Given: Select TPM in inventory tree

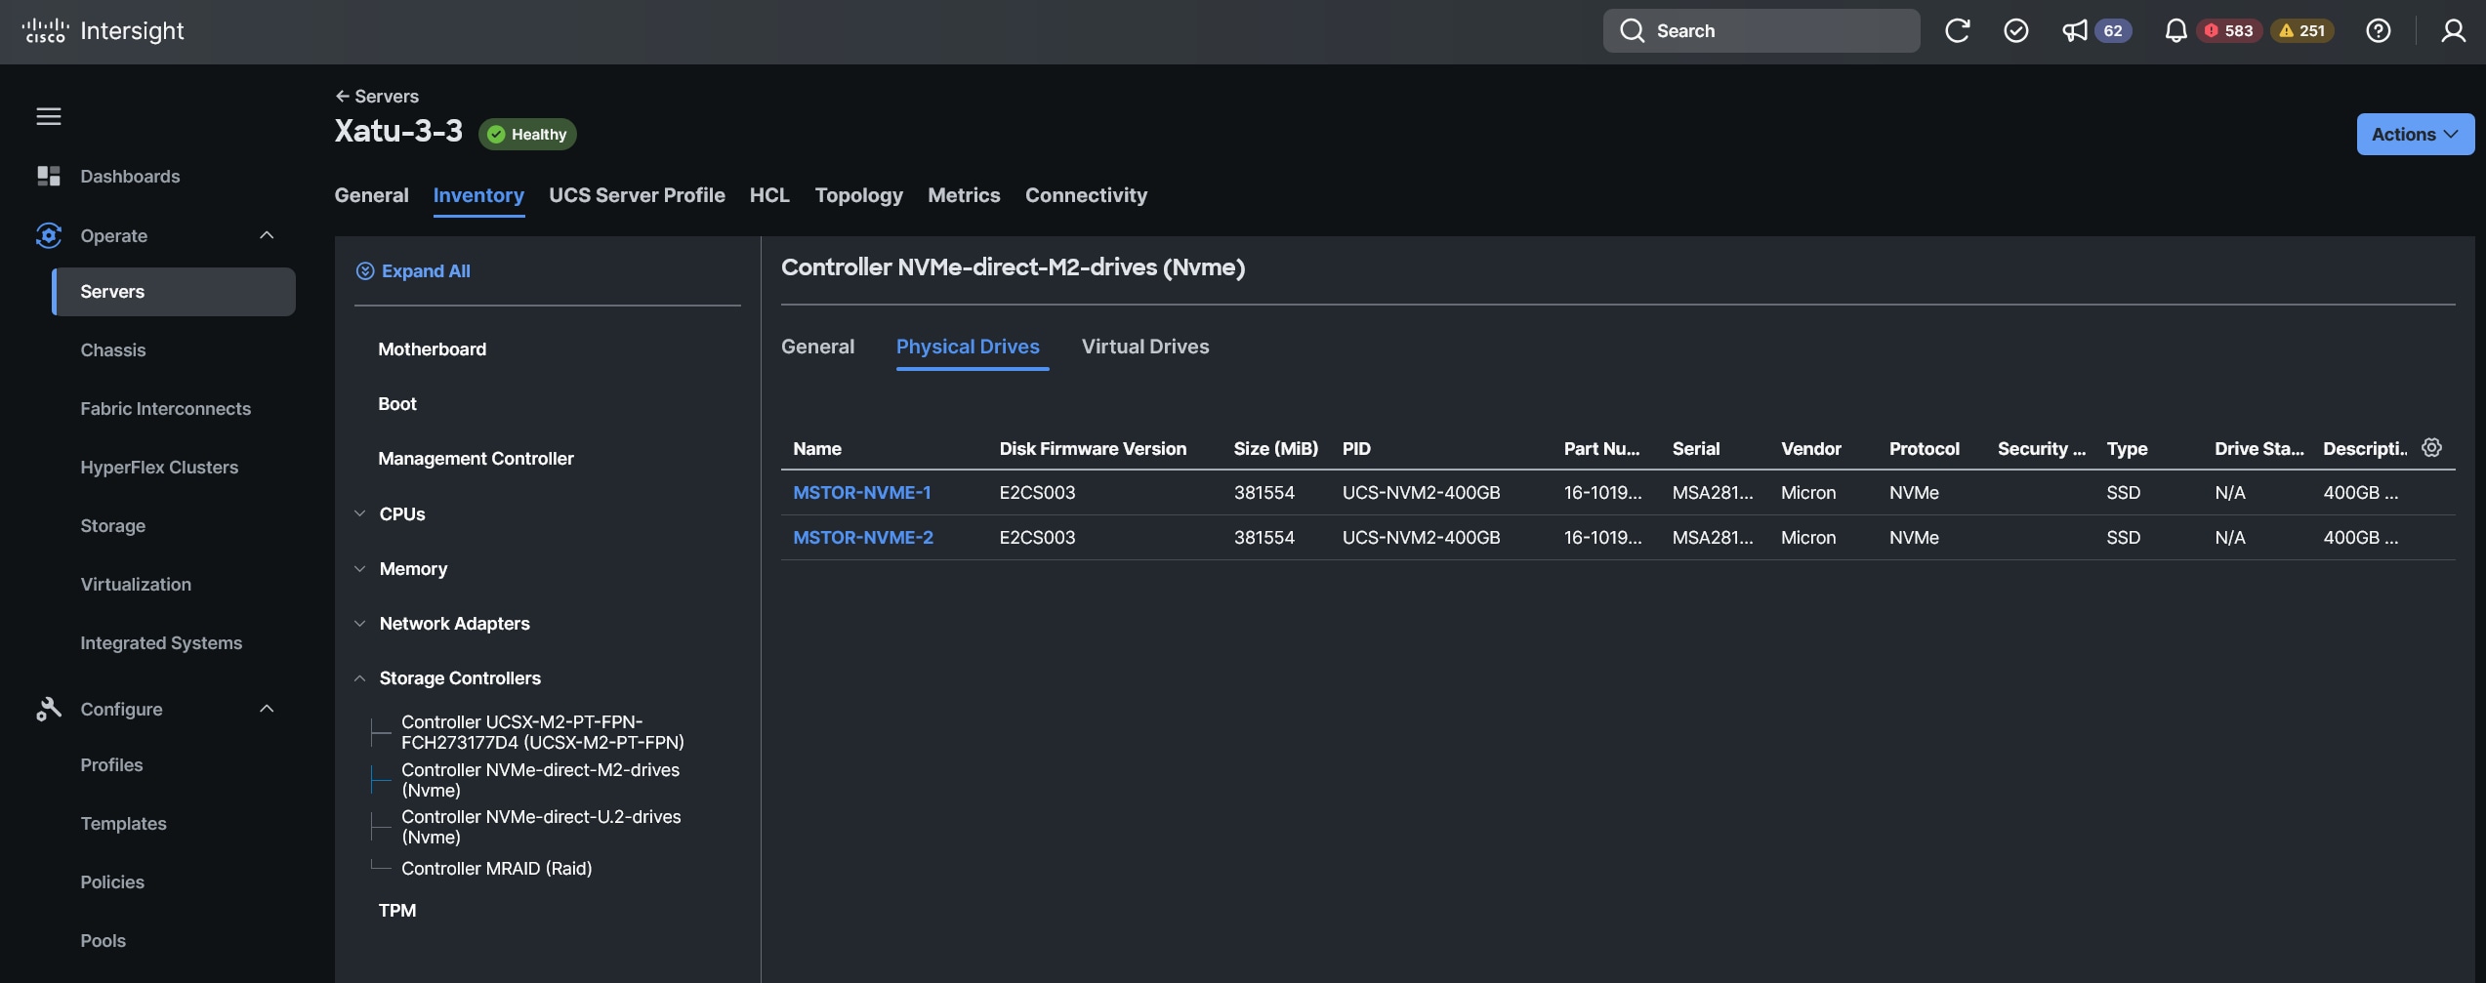Looking at the screenshot, I should [x=397, y=911].
